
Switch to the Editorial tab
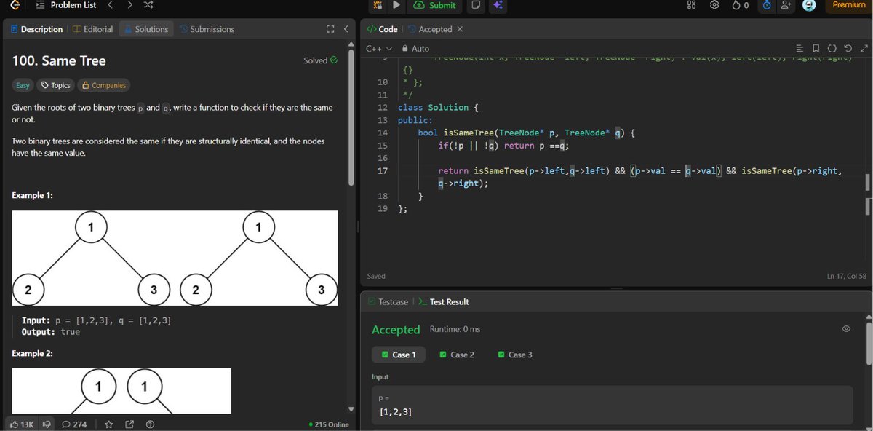click(93, 29)
